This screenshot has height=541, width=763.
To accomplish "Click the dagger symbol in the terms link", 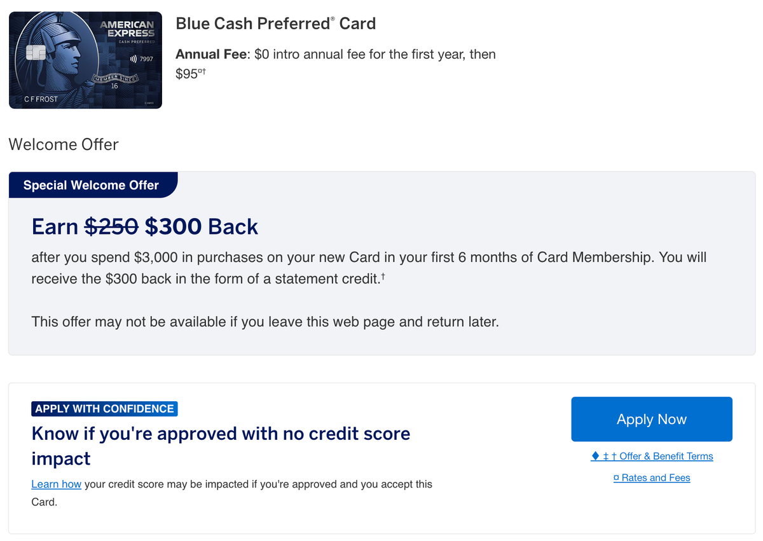I will coord(614,456).
